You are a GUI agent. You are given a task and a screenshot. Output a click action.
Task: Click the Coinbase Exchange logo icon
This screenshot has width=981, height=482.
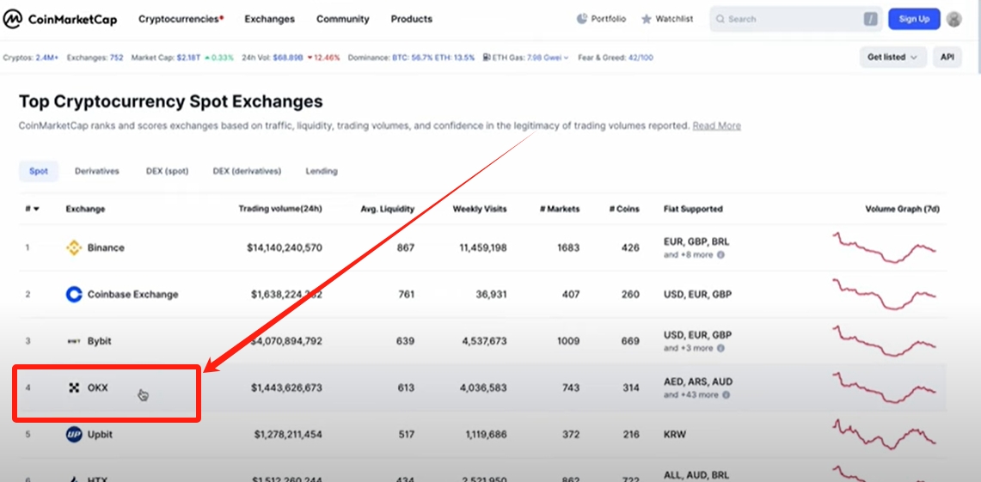pyautogui.click(x=74, y=295)
